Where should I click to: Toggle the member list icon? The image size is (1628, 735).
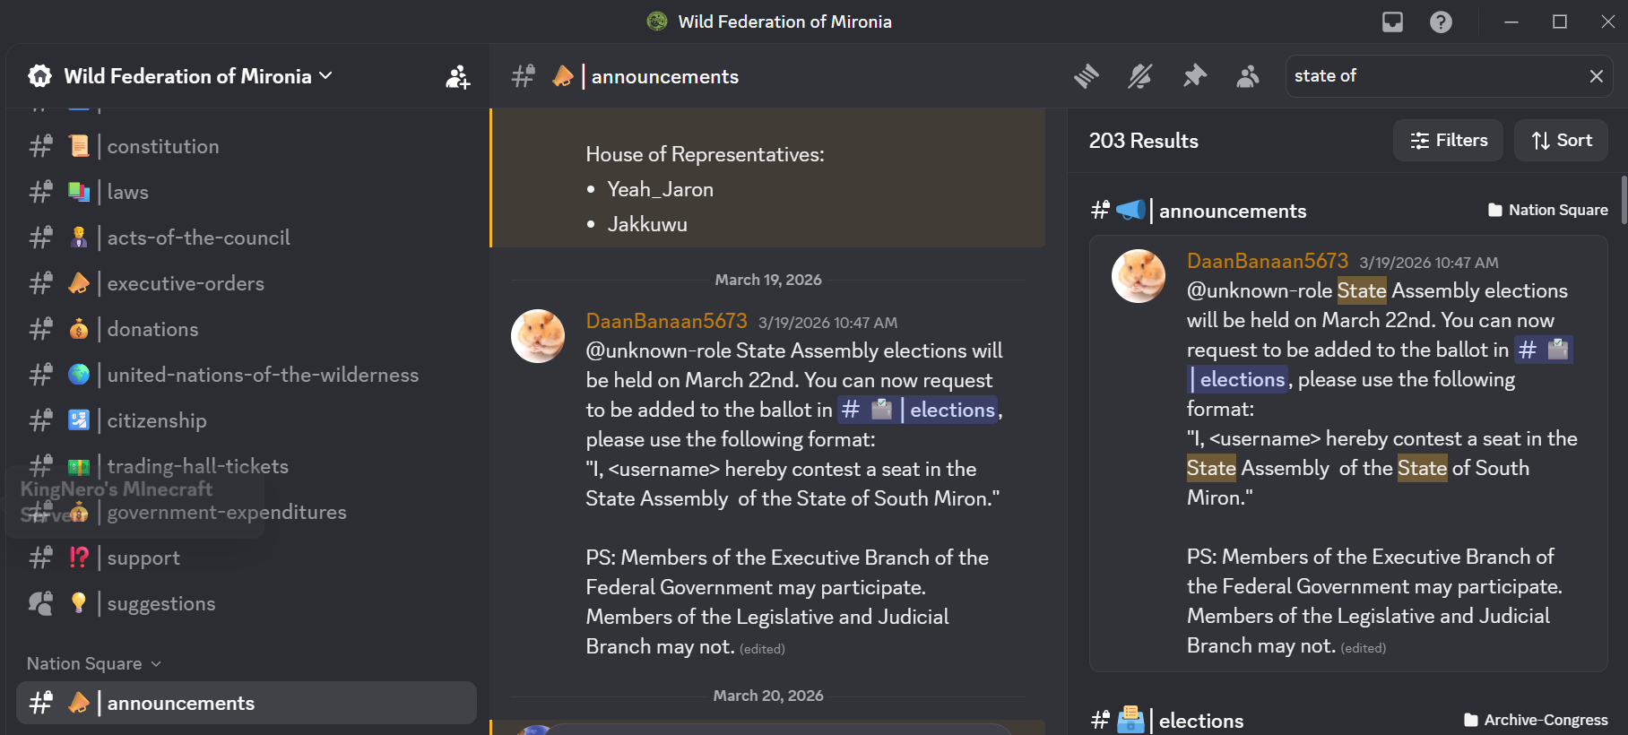(x=1248, y=76)
